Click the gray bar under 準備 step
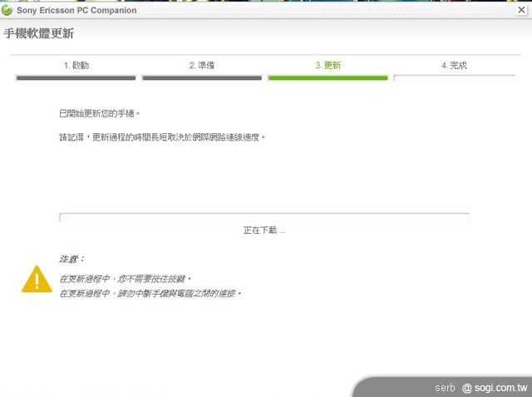 click(202, 78)
